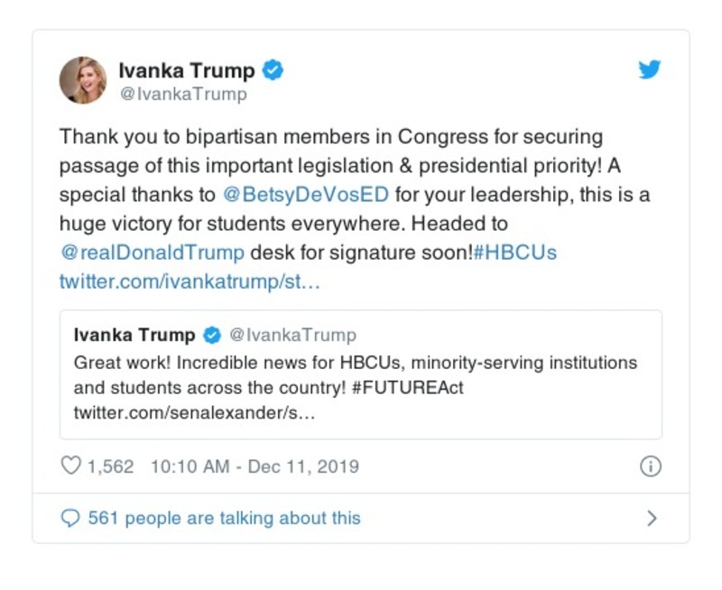This screenshot has height=590, width=722.
Task: Click the 10:10 AM - Dec 11, 2019 timestamp
Action: [254, 466]
